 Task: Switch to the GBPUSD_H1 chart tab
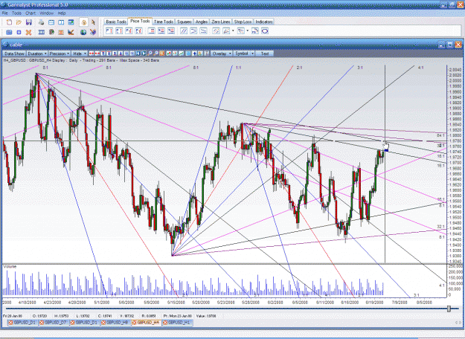[x=177, y=323]
